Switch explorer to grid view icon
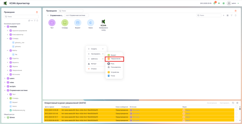Image resolution: width=242 pixels, height=124 pixels. (227, 15)
